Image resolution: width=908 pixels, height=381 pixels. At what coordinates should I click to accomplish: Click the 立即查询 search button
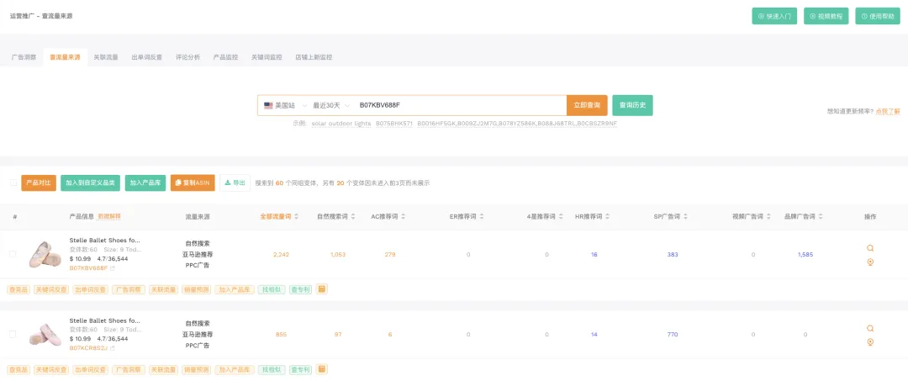587,105
